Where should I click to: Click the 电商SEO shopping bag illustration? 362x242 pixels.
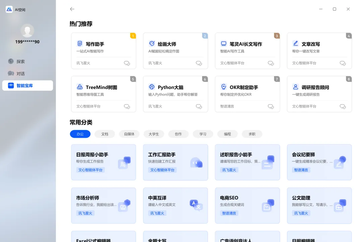coord(268,206)
